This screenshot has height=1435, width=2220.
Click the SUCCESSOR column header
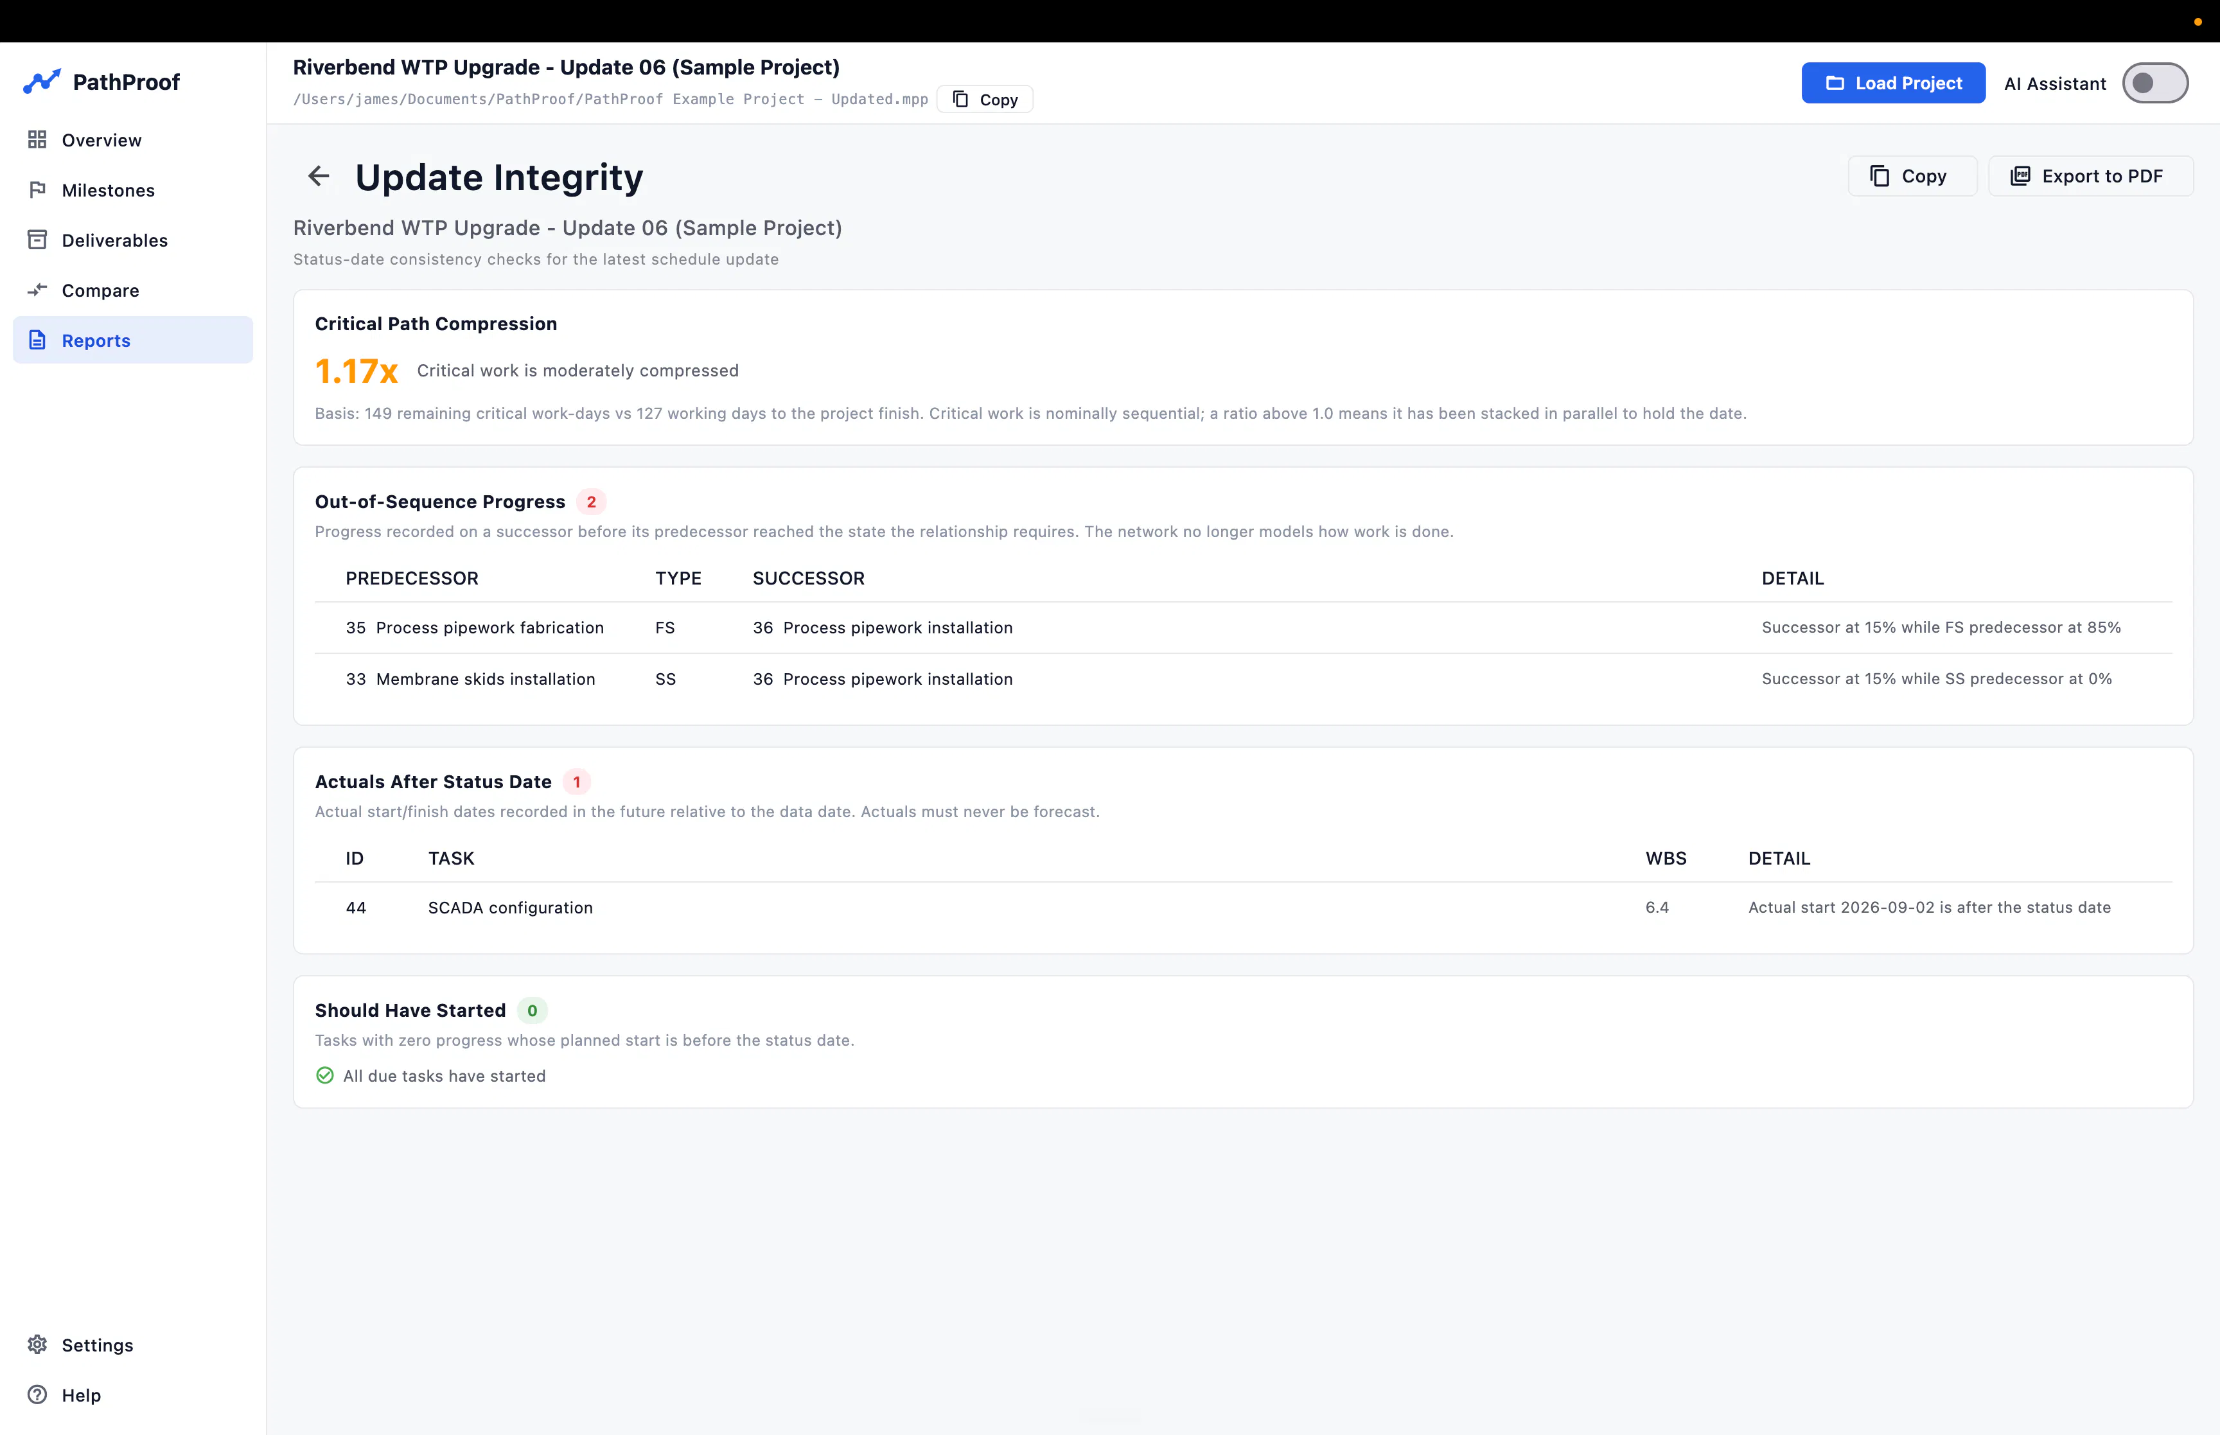click(807, 579)
